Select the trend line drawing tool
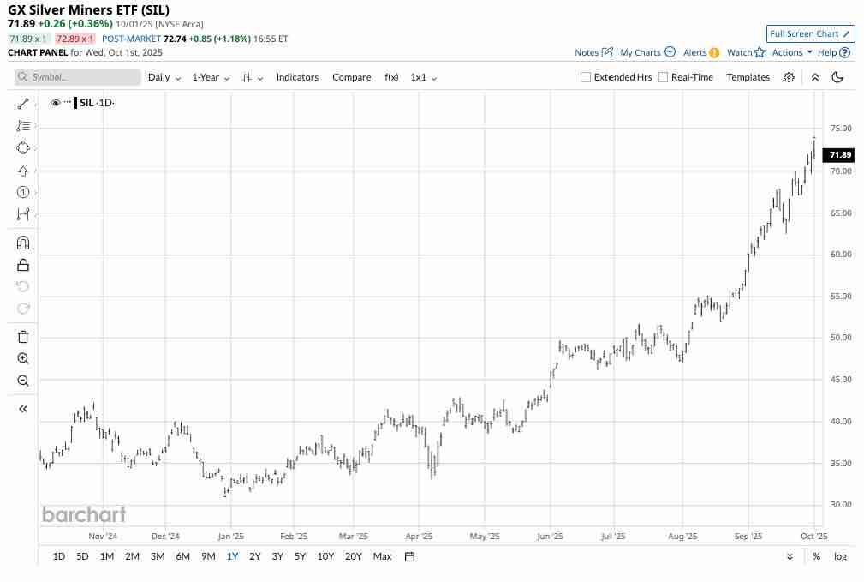This screenshot has height=582, width=864. (x=23, y=104)
